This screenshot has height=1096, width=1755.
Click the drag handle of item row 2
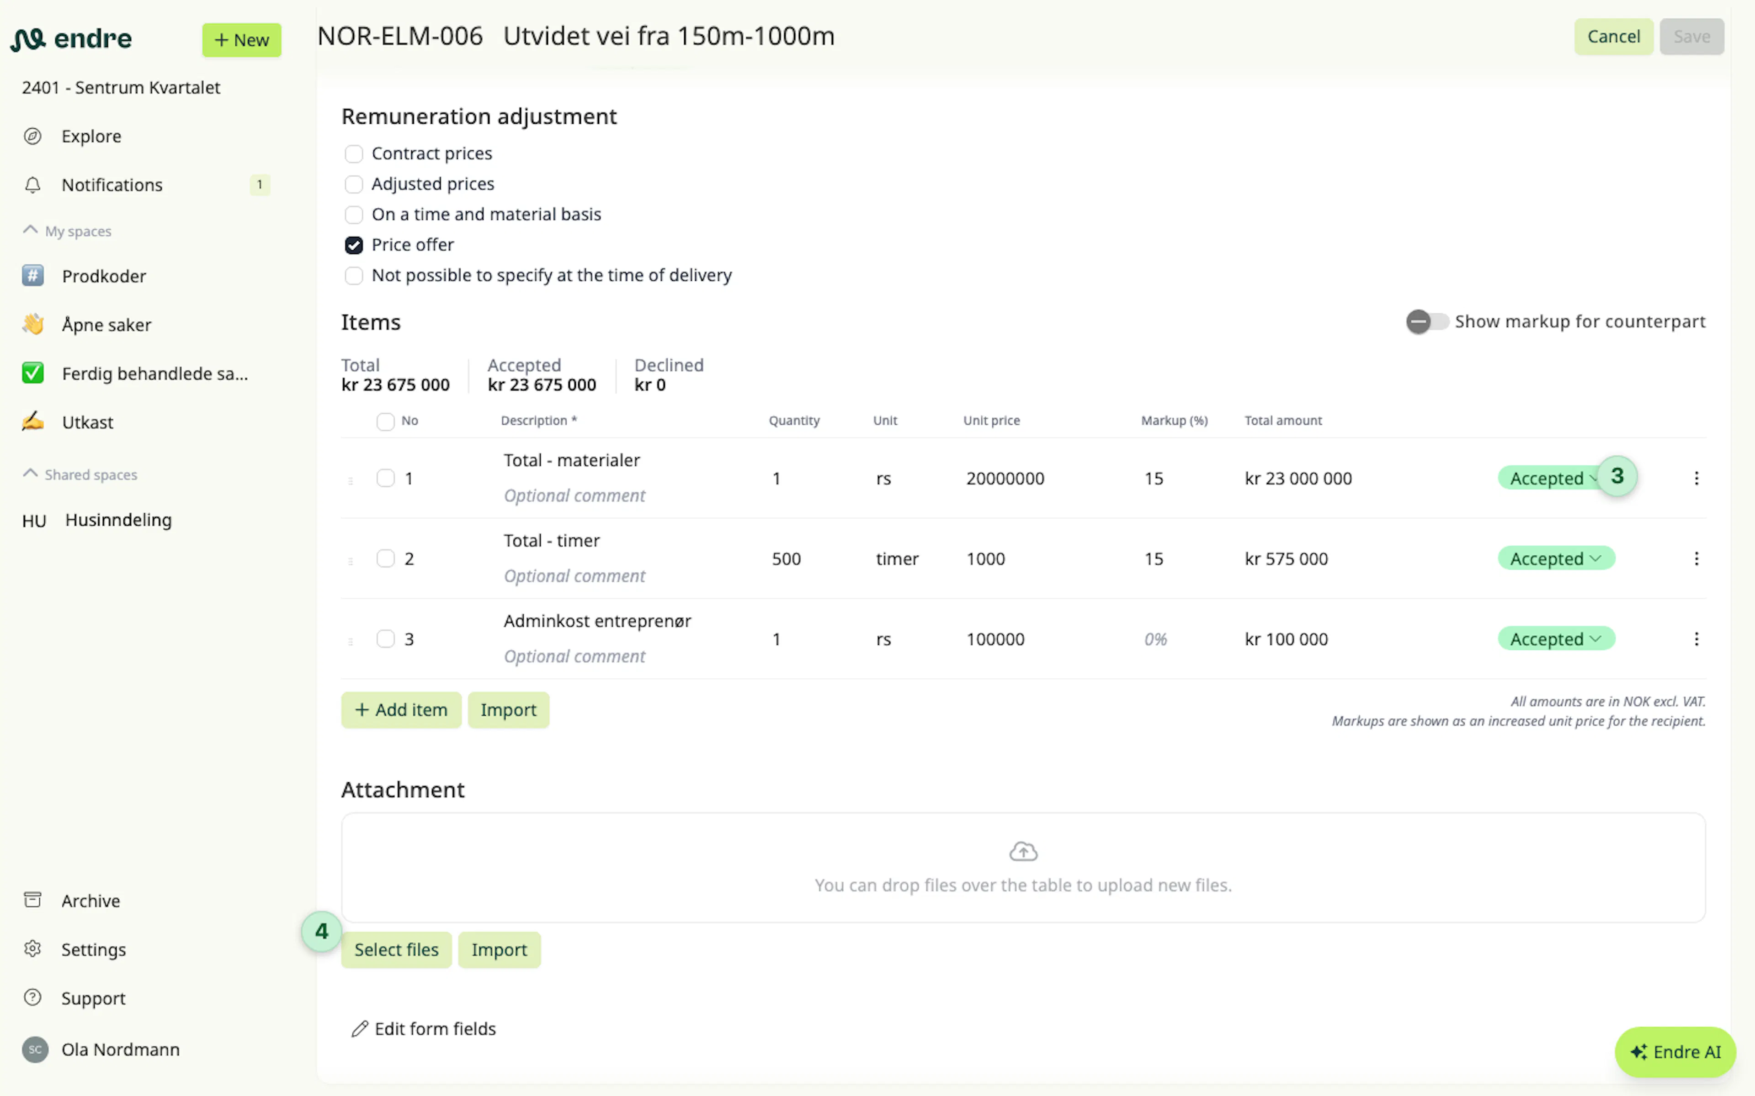(x=351, y=561)
